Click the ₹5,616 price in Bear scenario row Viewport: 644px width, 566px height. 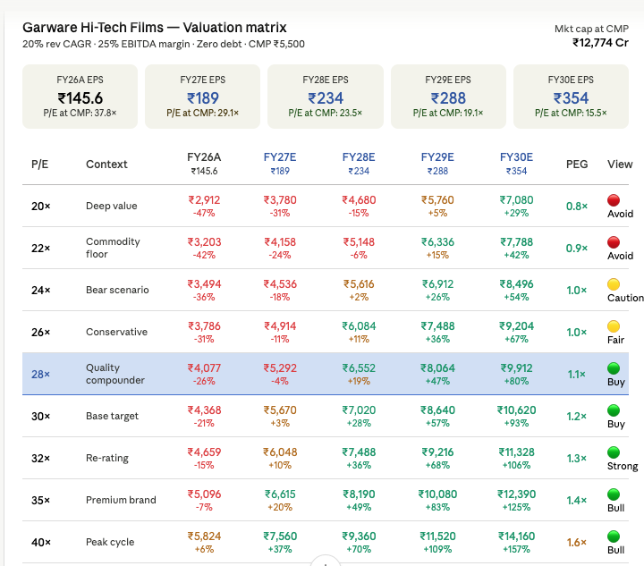359,284
